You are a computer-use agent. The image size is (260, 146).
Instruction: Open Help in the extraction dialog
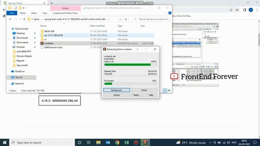point(151,95)
